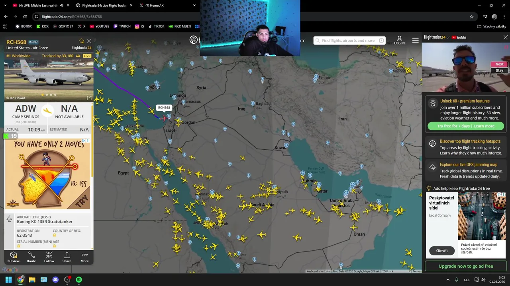Open the media control icon in Chrome toolbar
510x286 pixels.
pos(485,17)
